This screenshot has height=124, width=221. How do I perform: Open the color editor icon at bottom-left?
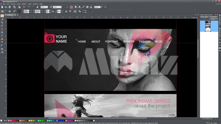pyautogui.click(x=5, y=121)
